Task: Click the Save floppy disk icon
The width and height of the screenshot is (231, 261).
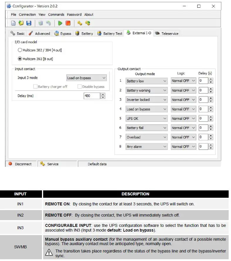Action: point(29,23)
